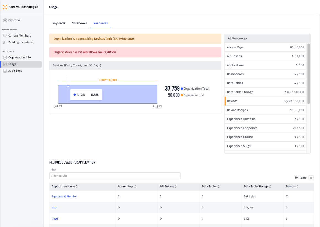Open the Equipment Monitor application link
Viewport: 320px width, 227px height.
pyautogui.click(x=64, y=197)
